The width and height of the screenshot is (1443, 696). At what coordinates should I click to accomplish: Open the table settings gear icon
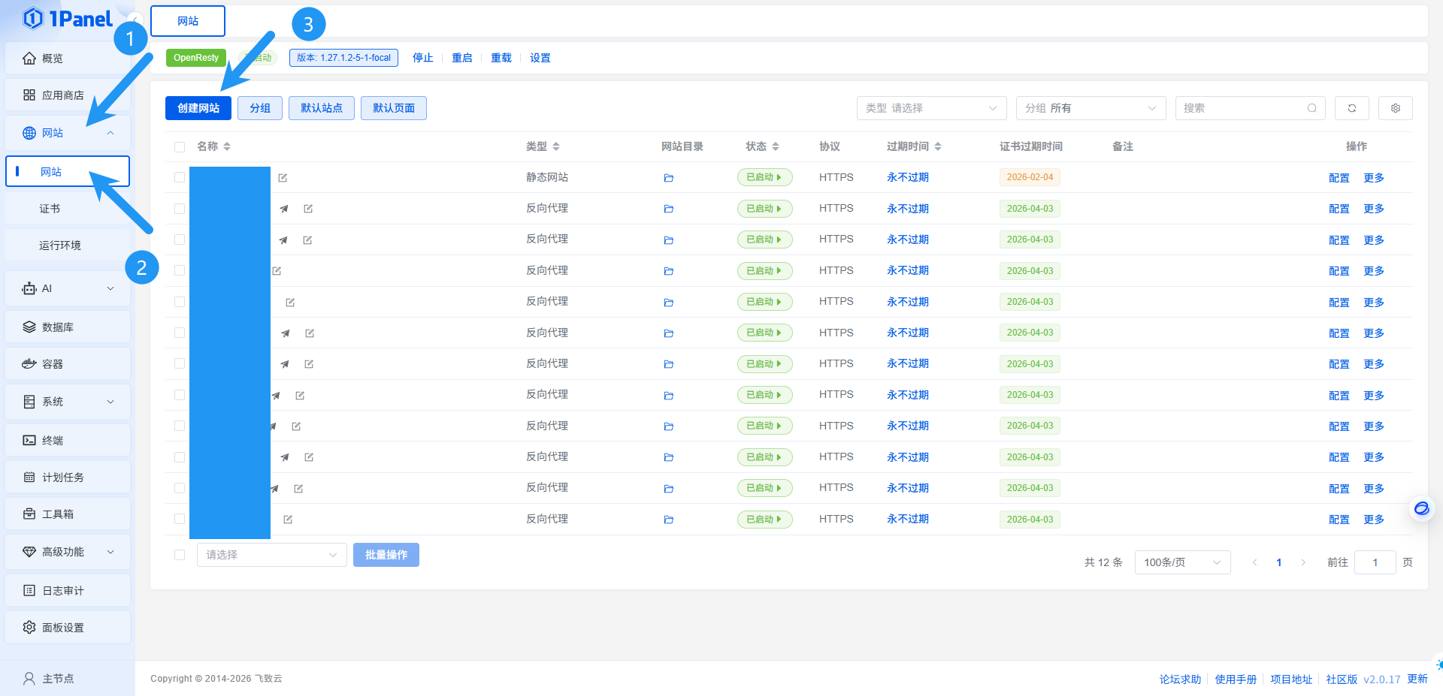pos(1395,108)
